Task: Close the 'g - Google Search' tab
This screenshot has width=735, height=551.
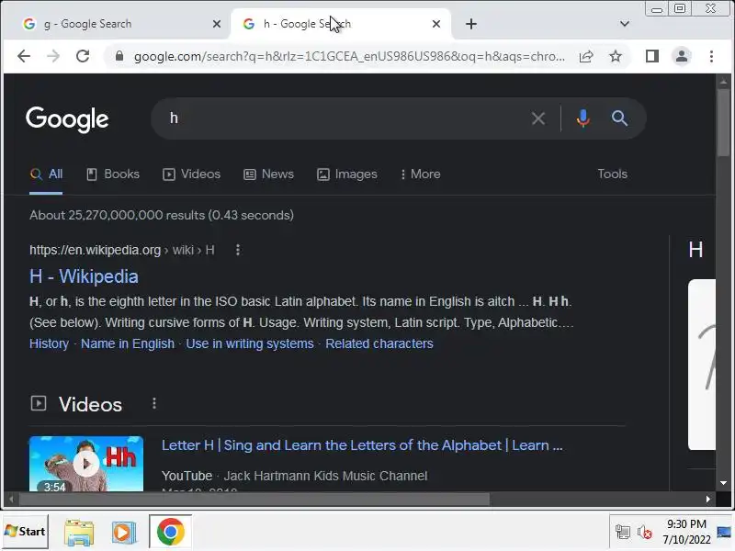Action: pyautogui.click(x=217, y=24)
